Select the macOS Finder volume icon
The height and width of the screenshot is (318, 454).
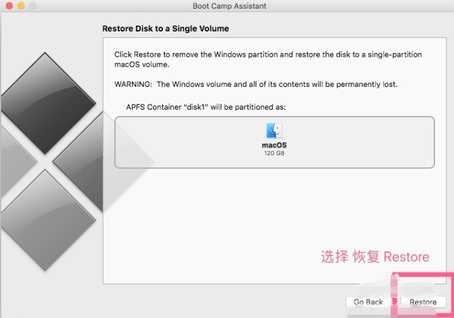(x=274, y=131)
